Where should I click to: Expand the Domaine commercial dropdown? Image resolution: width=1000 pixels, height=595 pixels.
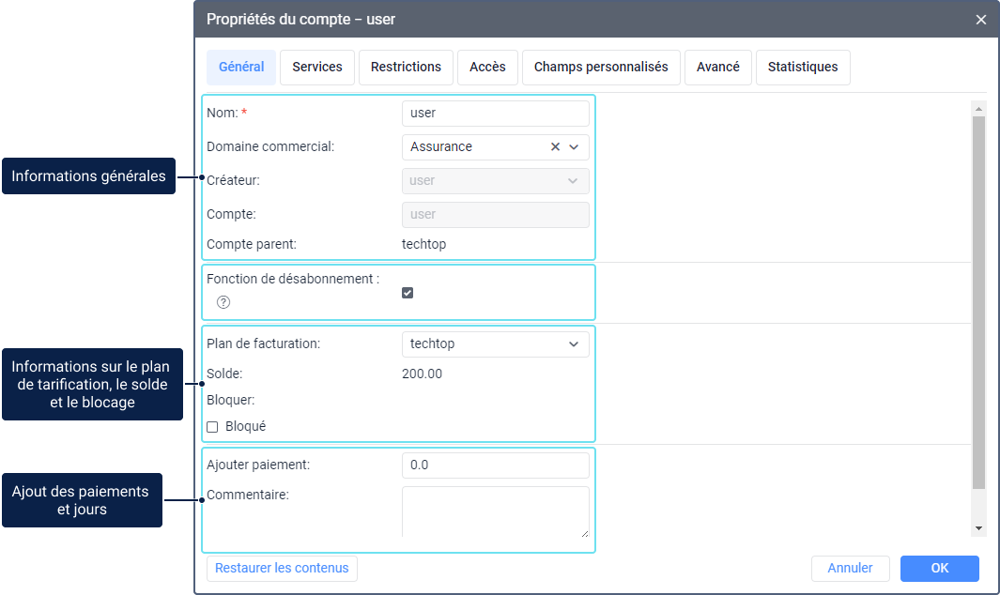pyautogui.click(x=574, y=146)
